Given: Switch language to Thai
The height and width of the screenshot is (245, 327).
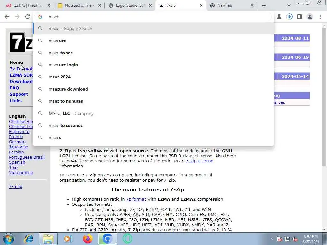Looking at the screenshot, I should pyautogui.click(x=13, y=167).
